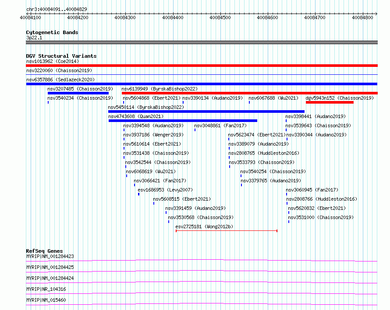Viewport: 390px width, 310px height.
Task: Click nsv4743608 (Quan2021) text
Action: click(136, 116)
